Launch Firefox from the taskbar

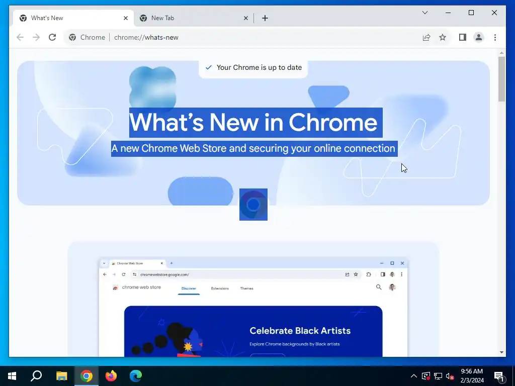pos(111,376)
